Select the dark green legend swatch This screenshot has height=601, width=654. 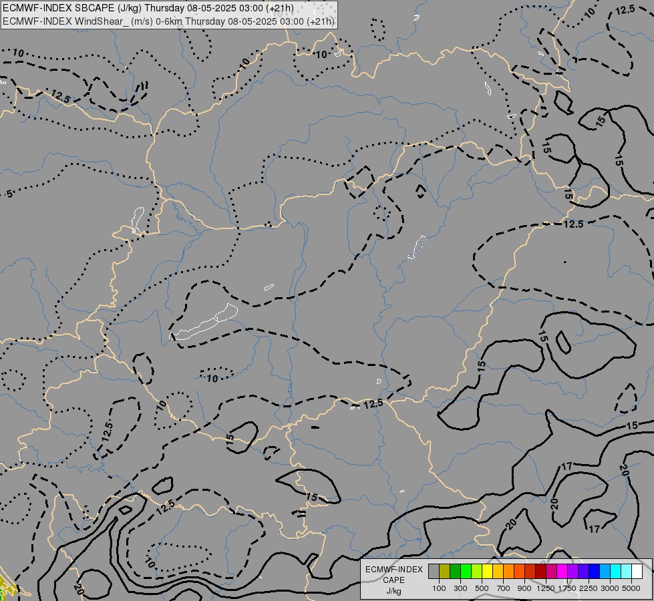tap(455, 572)
